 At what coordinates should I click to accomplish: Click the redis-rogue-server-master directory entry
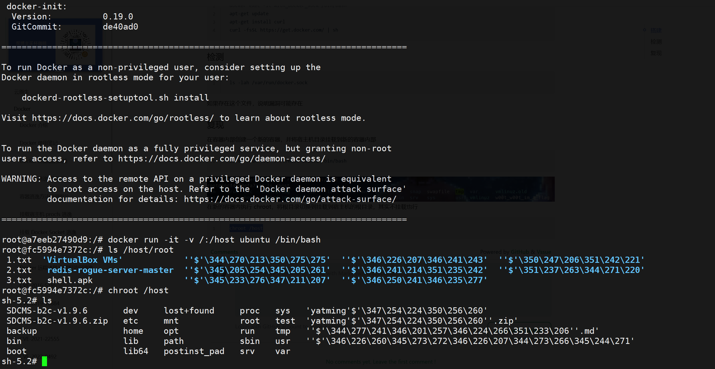click(x=110, y=270)
